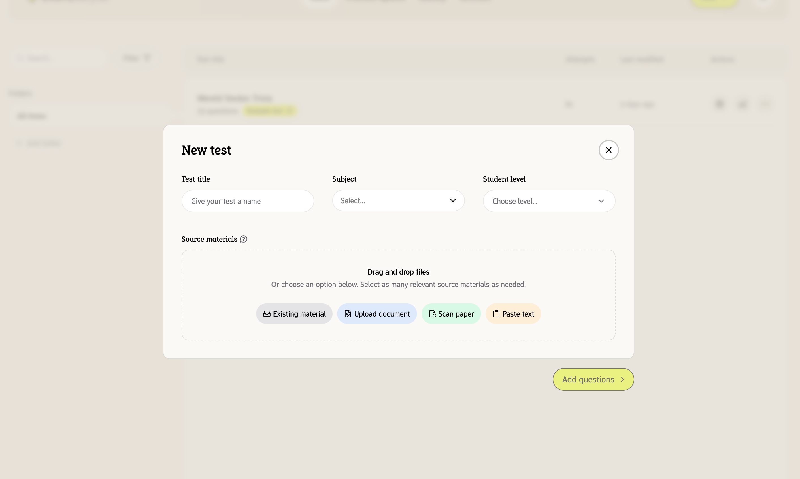
Task: Click the Drag and drop files area
Action: click(x=398, y=295)
